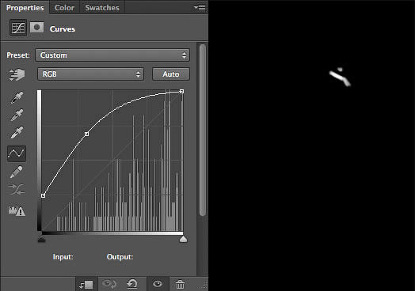
Task: Click the panel vertical scrollbar
Action: pyautogui.click(x=203, y=130)
